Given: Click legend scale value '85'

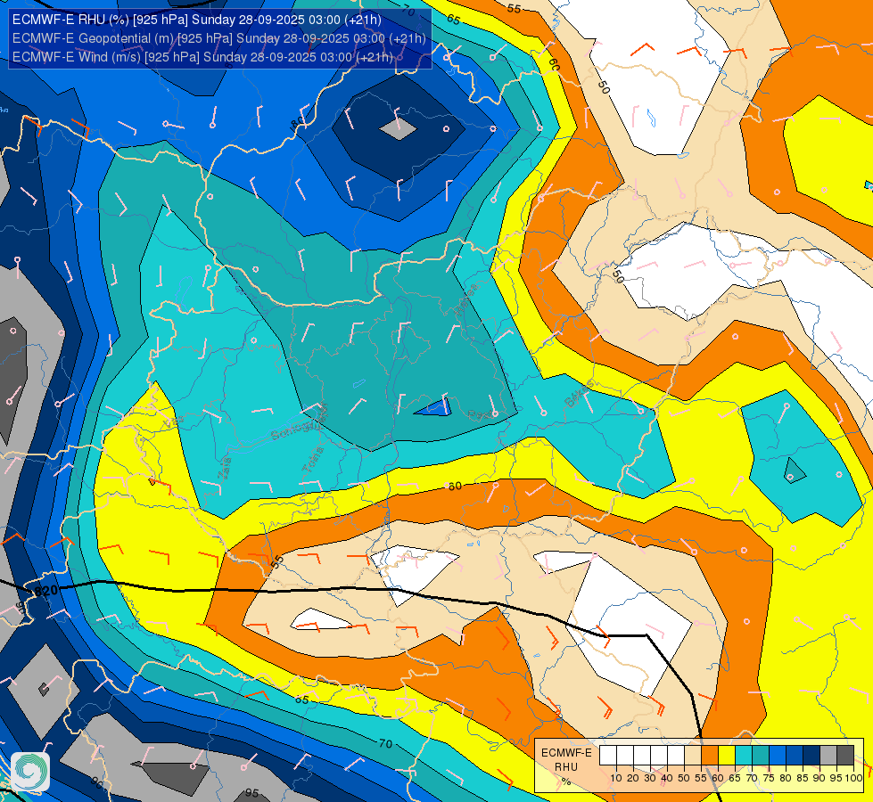Looking at the screenshot, I should click(803, 778).
